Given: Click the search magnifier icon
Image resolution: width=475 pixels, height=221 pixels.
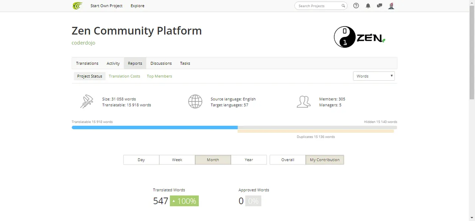Looking at the screenshot, I should (343, 6).
